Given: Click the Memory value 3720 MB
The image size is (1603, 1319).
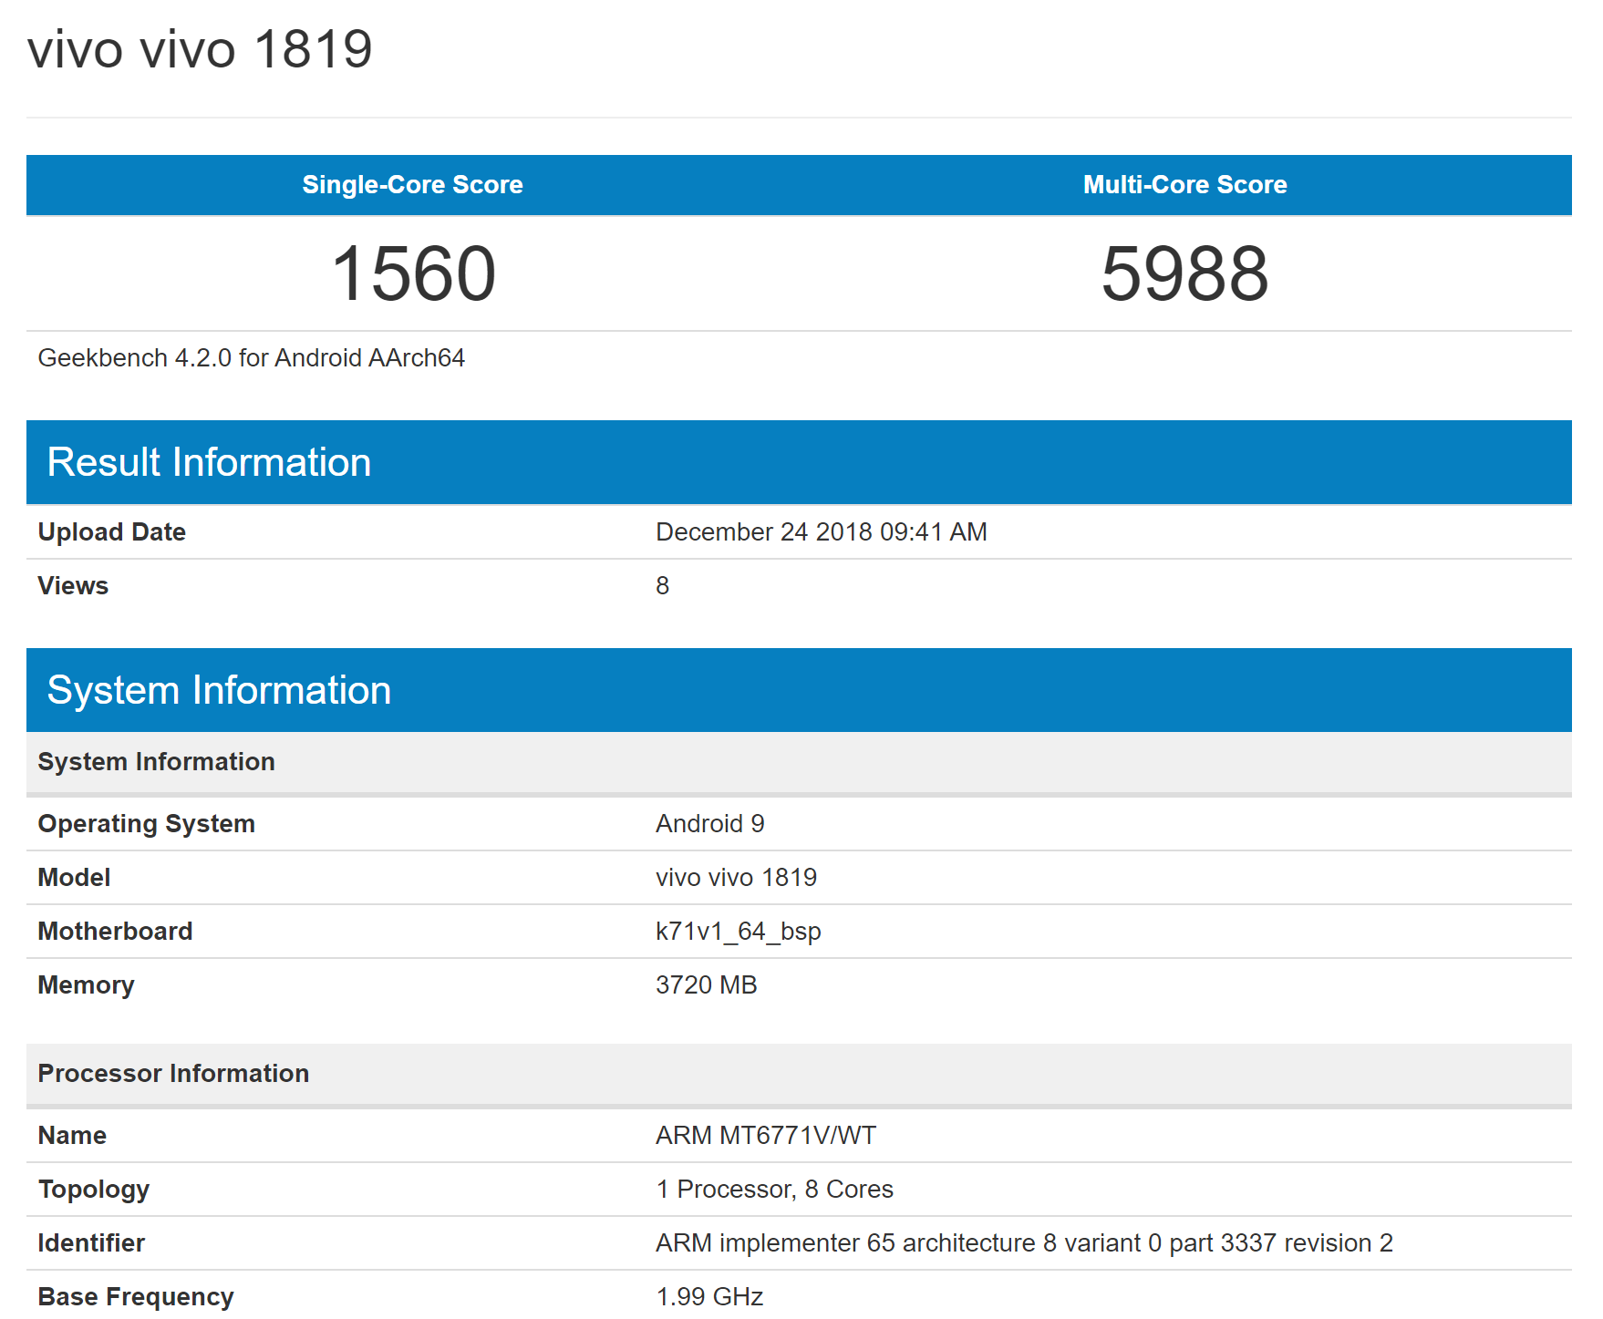Looking at the screenshot, I should click(x=706, y=984).
